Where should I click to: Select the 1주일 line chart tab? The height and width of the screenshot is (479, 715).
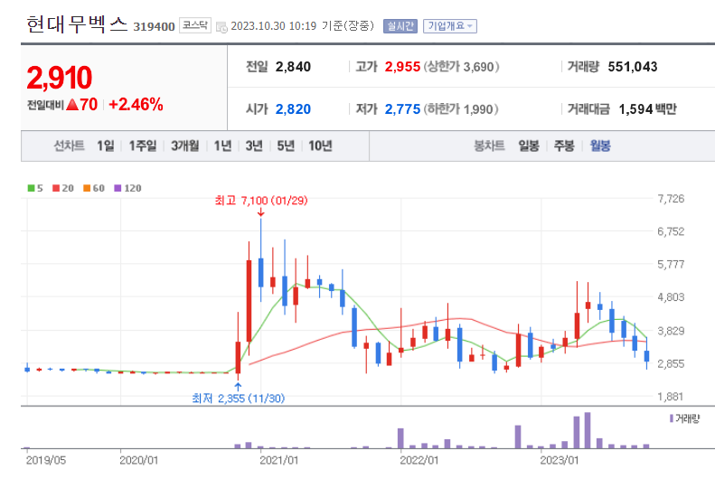point(143,146)
